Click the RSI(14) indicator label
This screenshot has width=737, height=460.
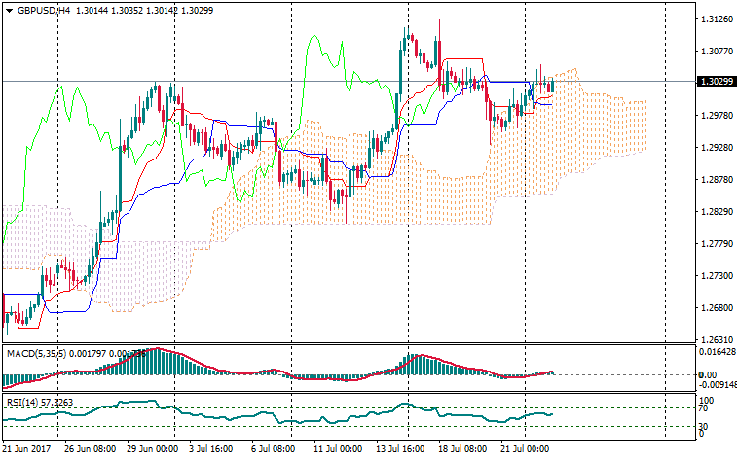pos(21,401)
